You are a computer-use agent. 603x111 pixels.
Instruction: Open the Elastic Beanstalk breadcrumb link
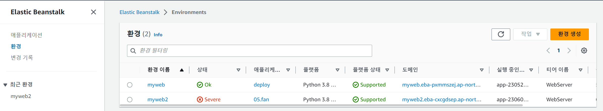pyautogui.click(x=139, y=12)
